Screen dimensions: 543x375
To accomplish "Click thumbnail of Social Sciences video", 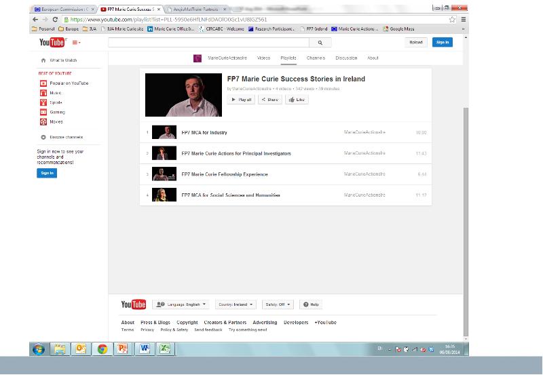I will (164, 195).
